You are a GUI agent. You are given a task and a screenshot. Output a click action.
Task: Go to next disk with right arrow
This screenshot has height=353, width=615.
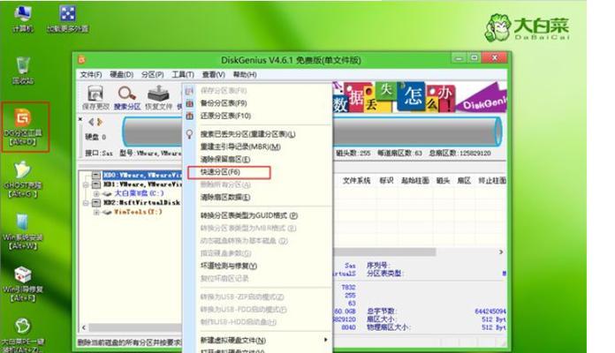100,122
